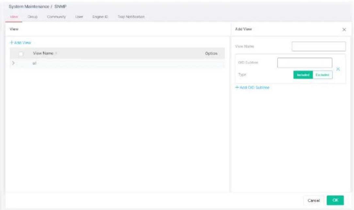Switch to the View tab
The height and width of the screenshot is (210, 354).
[x=14, y=17]
